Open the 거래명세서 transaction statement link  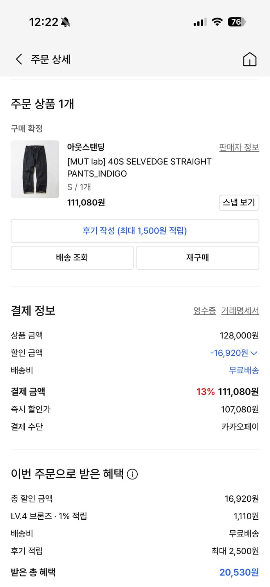(x=239, y=311)
